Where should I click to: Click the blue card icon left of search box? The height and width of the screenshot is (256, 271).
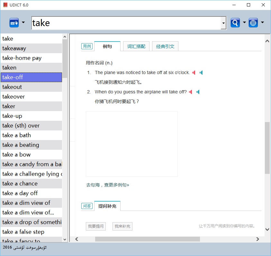tap(14, 23)
